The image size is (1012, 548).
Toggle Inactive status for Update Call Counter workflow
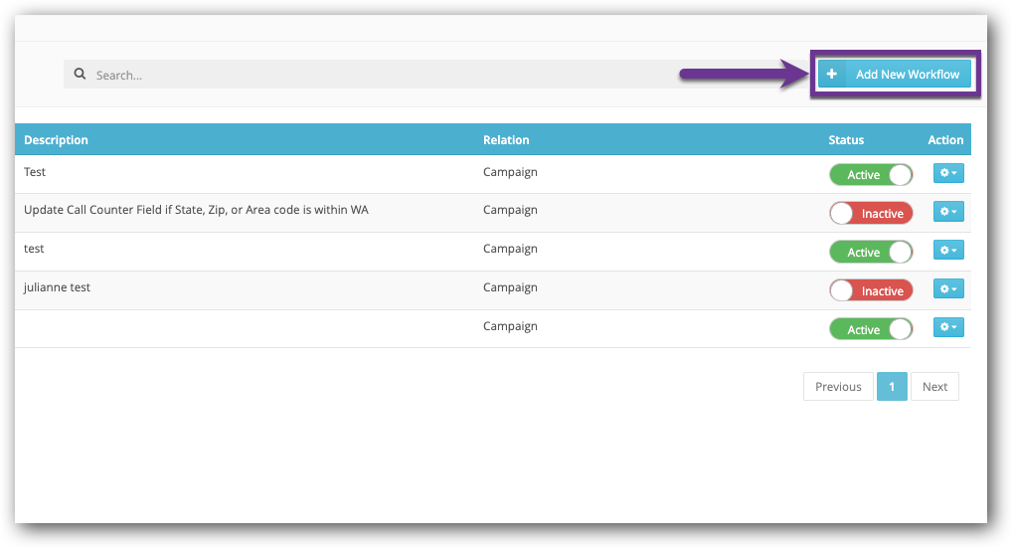click(871, 213)
